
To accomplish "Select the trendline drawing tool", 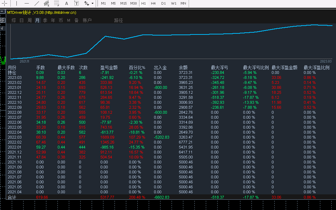I will 36,4.
